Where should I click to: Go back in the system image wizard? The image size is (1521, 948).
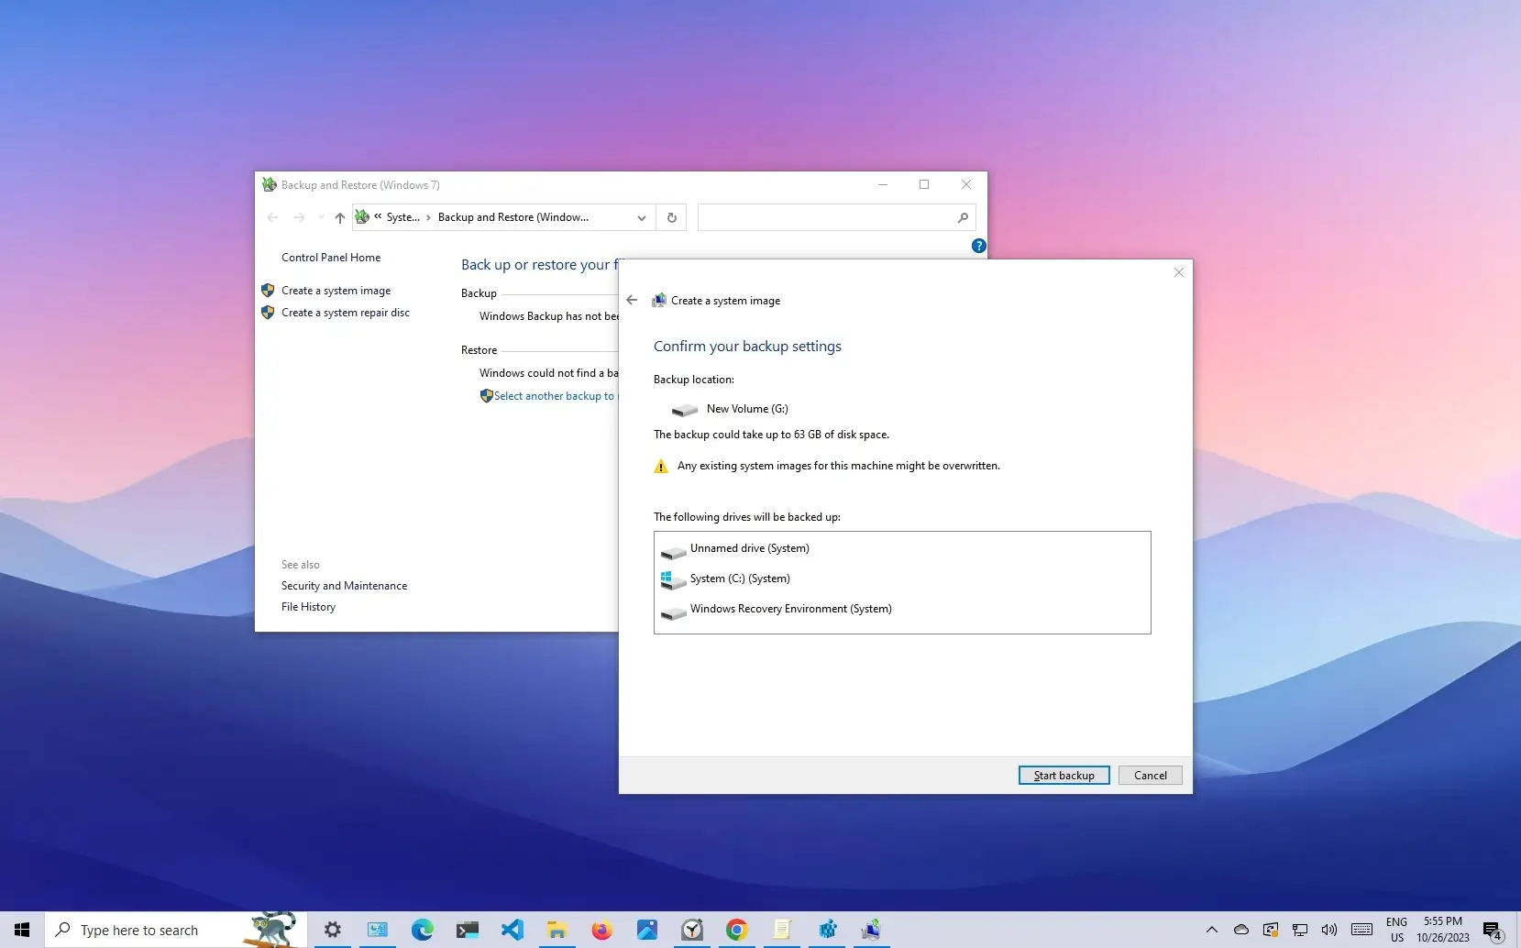click(x=632, y=300)
